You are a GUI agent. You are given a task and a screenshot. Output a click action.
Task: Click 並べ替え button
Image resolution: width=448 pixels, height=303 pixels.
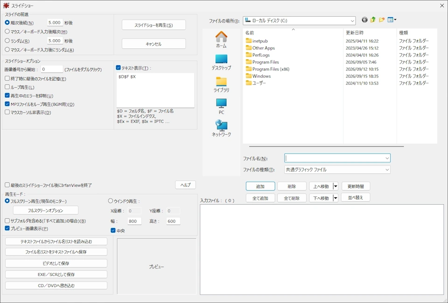point(356,198)
